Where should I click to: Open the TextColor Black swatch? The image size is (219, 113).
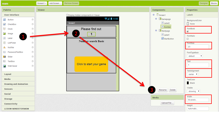[188, 83]
